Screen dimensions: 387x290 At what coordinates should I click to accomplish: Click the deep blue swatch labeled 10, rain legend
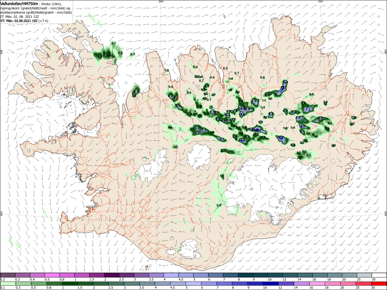coord(270,284)
